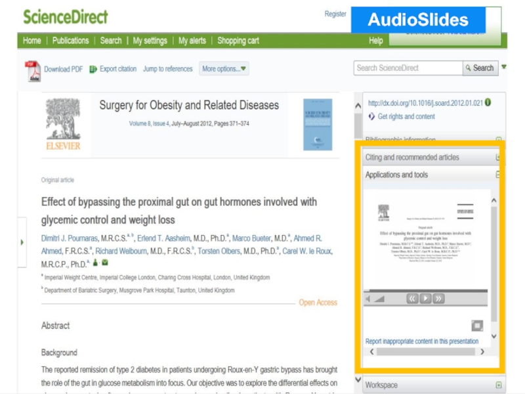
Task: Click the Get rights and content icon
Action: pos(371,116)
